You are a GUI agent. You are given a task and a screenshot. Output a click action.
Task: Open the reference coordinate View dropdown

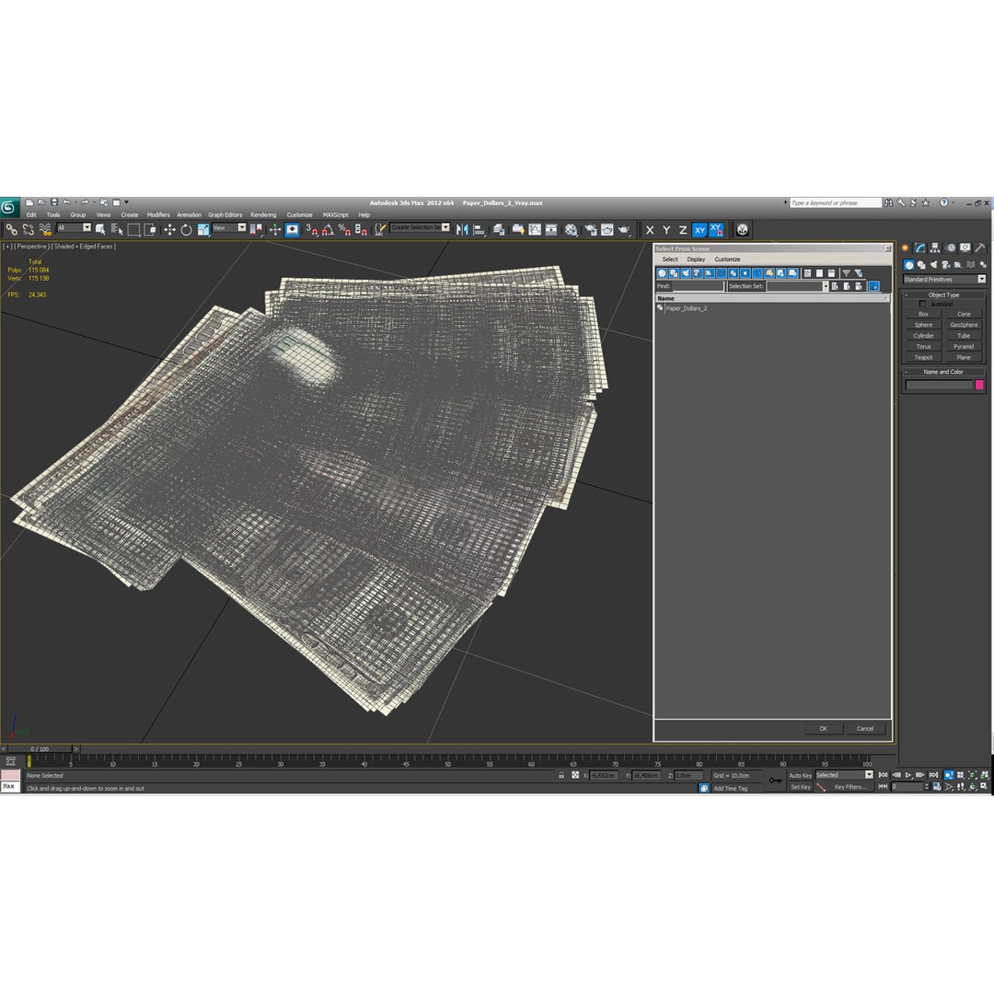point(228,228)
